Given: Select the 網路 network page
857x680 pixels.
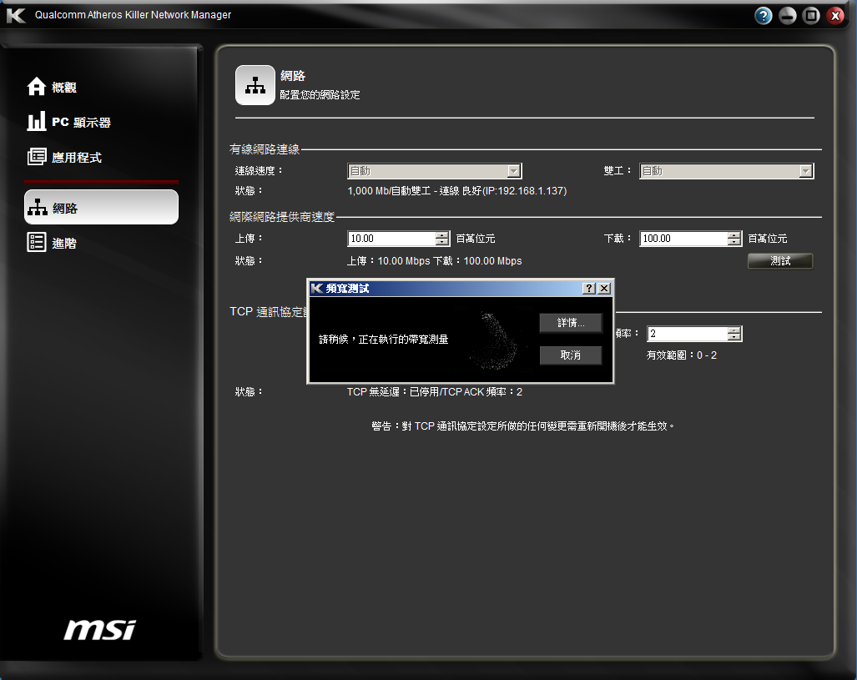Looking at the screenshot, I should pos(101,207).
